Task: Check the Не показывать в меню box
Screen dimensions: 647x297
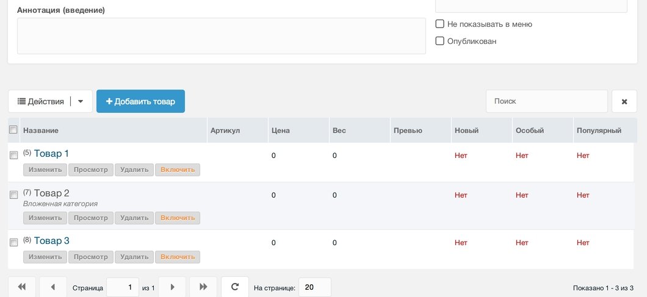Action: 440,24
